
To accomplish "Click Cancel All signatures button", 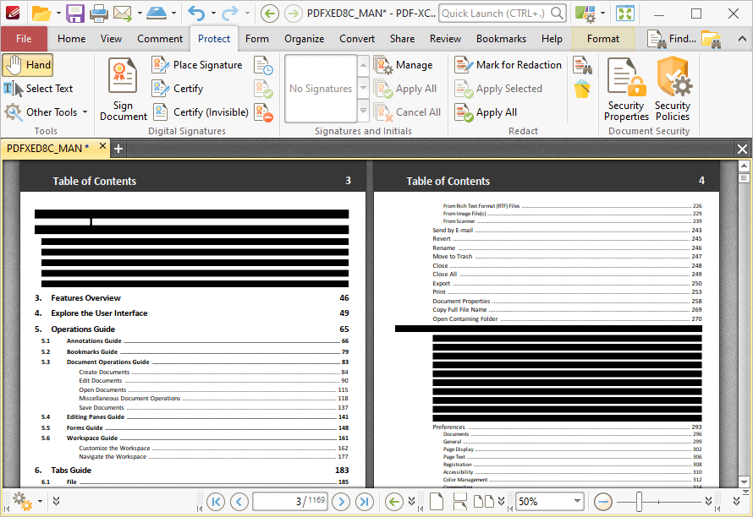I will pos(408,112).
